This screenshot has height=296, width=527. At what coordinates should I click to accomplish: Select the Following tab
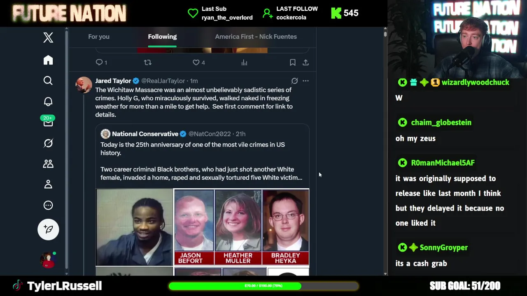point(162,37)
